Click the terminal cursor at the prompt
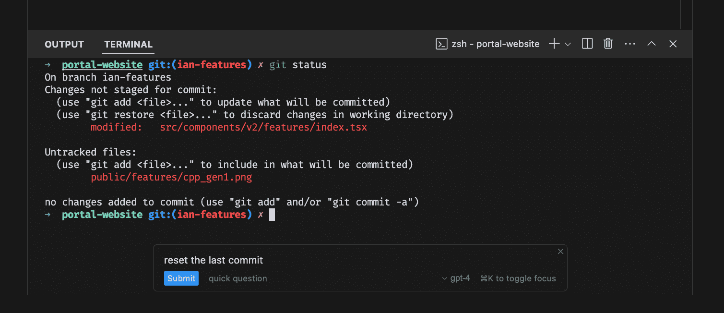Viewport: 724px width, 313px height. (272, 215)
